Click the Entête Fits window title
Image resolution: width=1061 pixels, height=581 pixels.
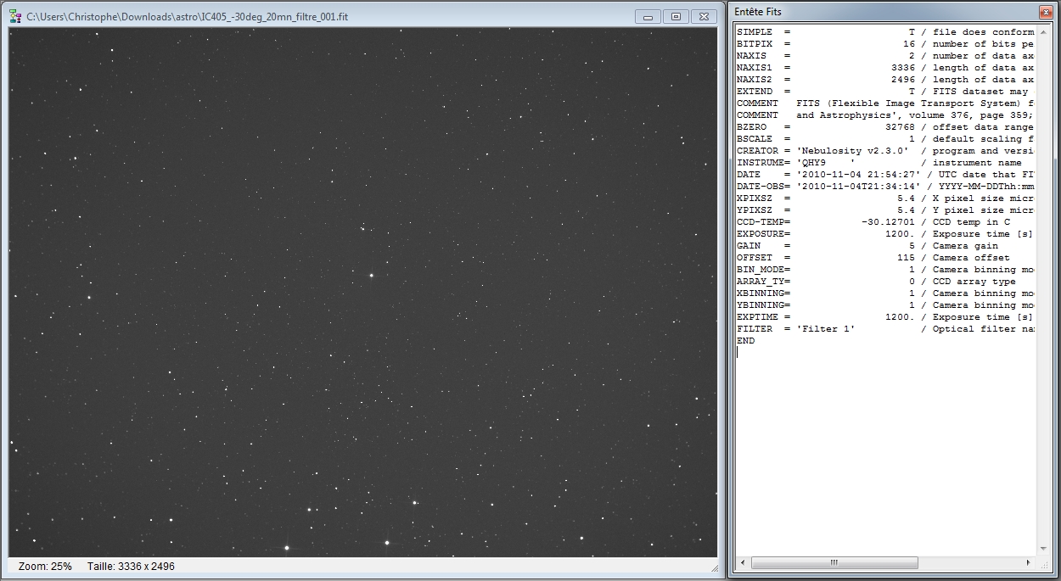click(x=760, y=12)
